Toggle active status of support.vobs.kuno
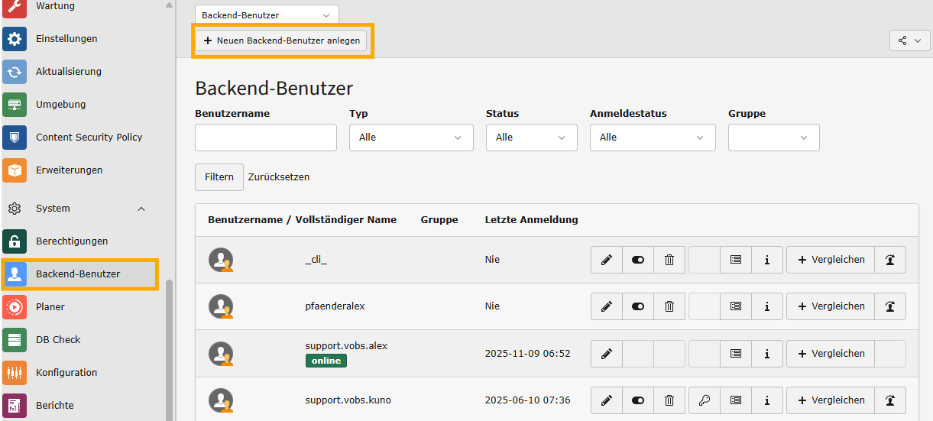This screenshot has width=933, height=421. coord(638,400)
